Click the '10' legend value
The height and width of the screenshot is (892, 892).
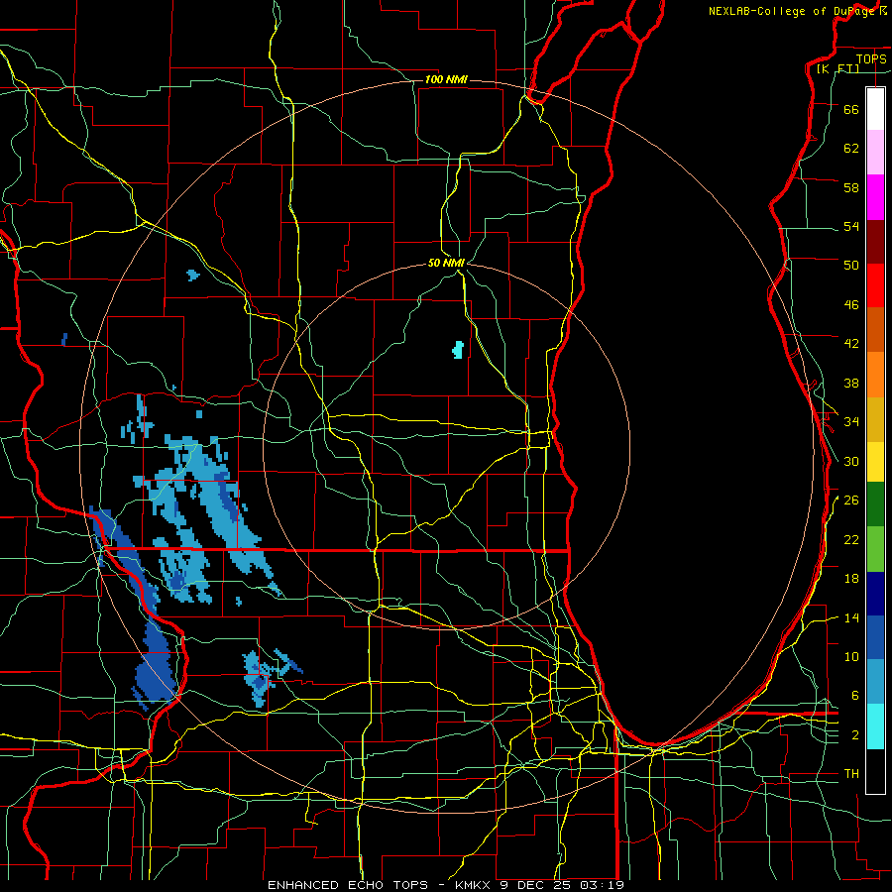(851, 656)
